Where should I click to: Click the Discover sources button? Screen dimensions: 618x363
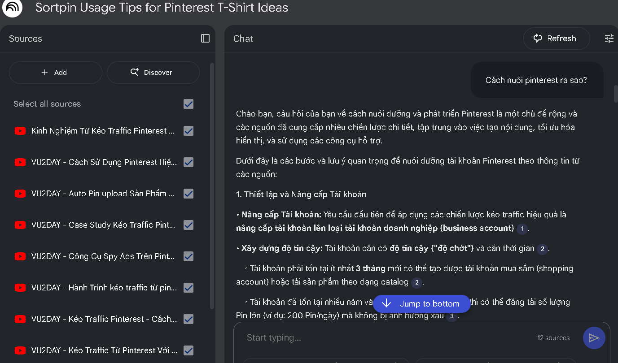(x=153, y=73)
